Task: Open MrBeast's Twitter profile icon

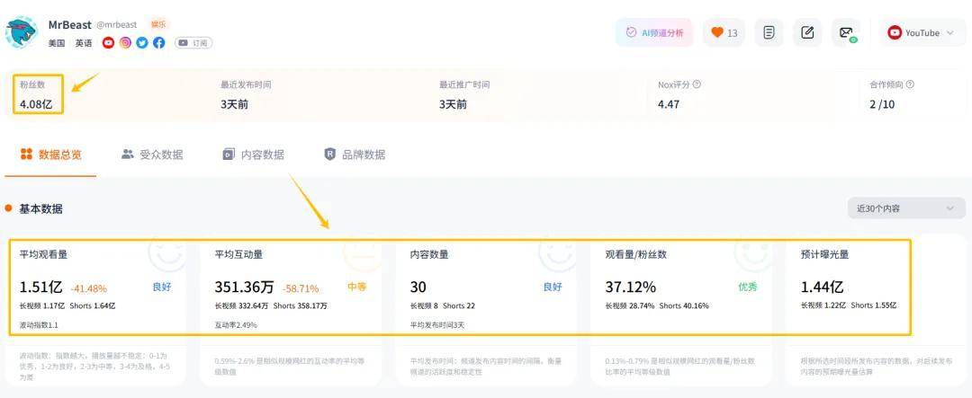Action: click(142, 42)
